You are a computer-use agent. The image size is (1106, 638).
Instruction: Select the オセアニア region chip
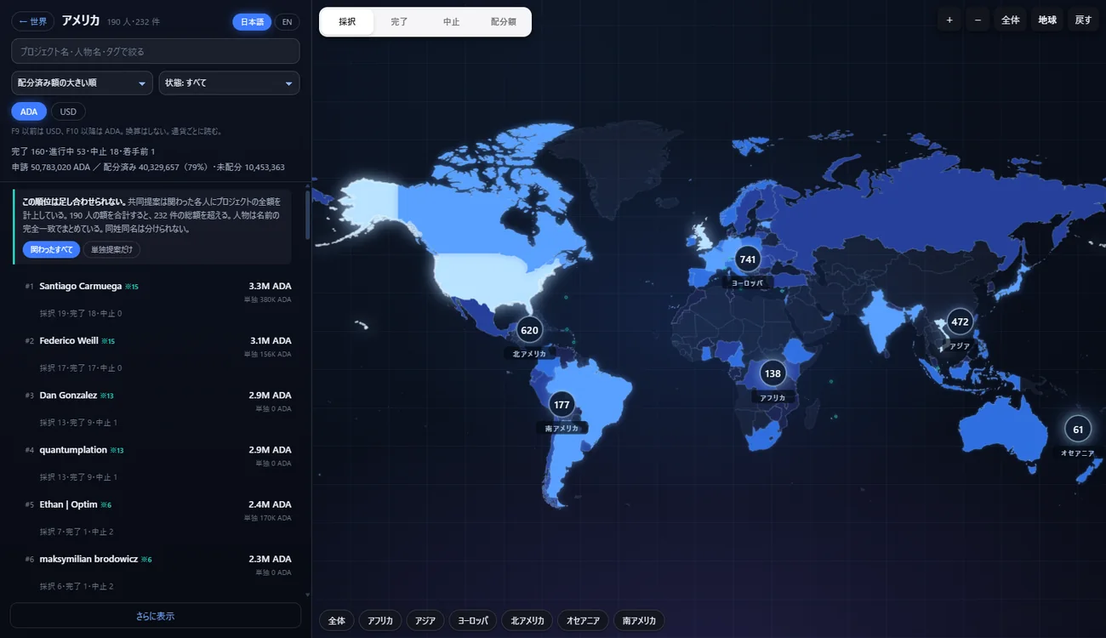click(x=584, y=621)
